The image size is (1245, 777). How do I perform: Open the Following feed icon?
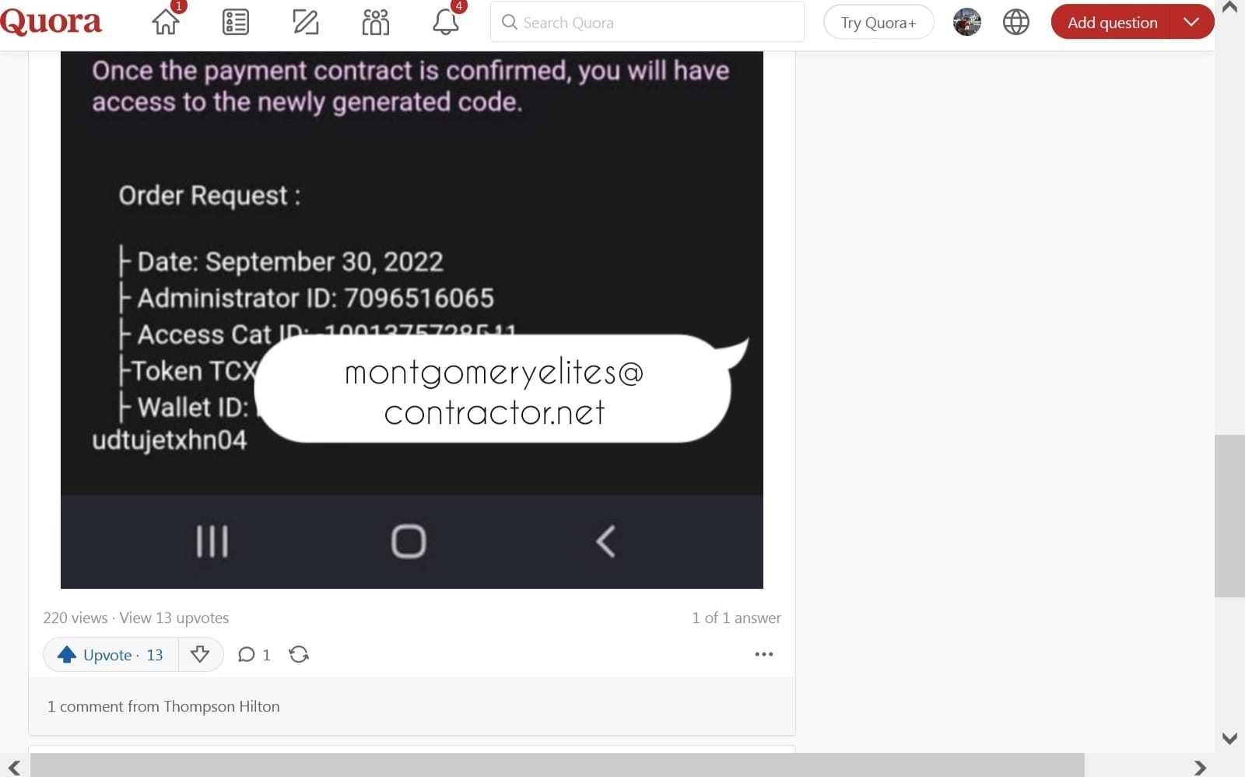pyautogui.click(x=235, y=23)
